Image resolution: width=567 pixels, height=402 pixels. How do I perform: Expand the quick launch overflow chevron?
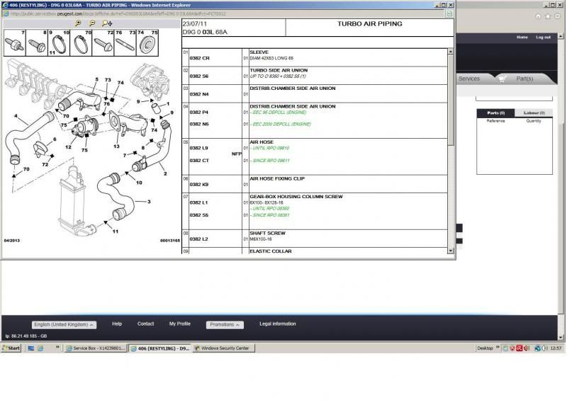tap(57, 348)
